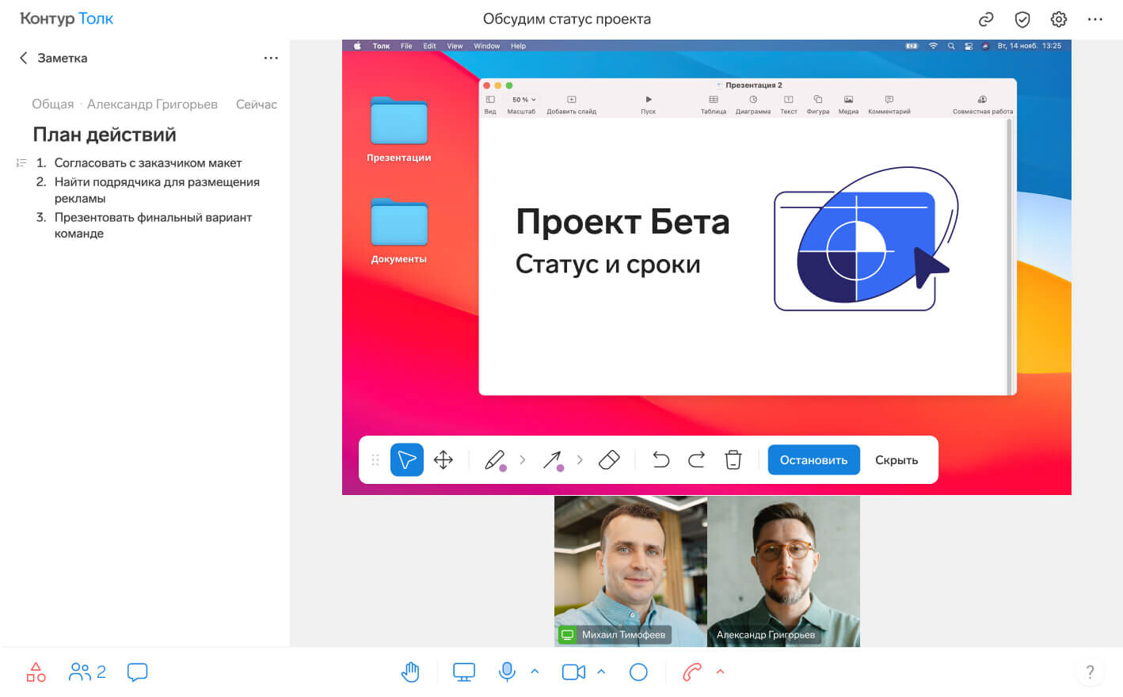The height and width of the screenshot is (697, 1123).
Task: Click Совместная работа in presentation toolbar
Action: click(983, 105)
